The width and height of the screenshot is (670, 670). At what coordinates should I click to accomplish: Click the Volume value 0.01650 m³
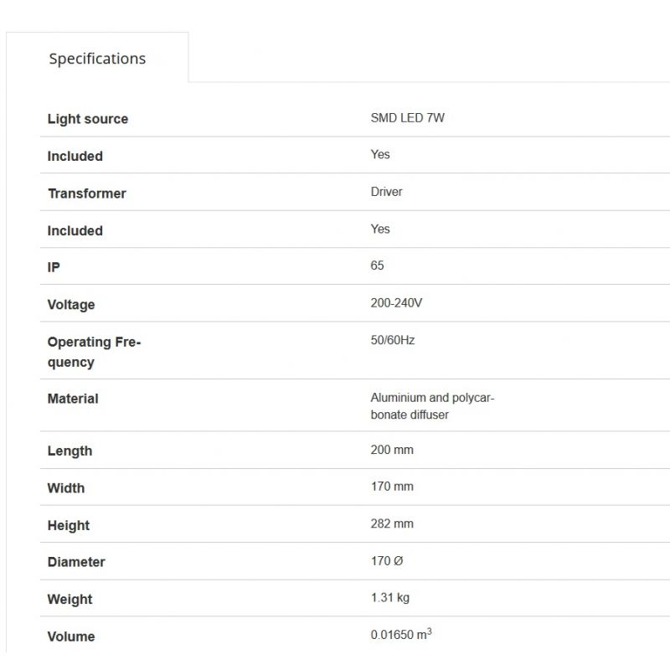coord(401,634)
